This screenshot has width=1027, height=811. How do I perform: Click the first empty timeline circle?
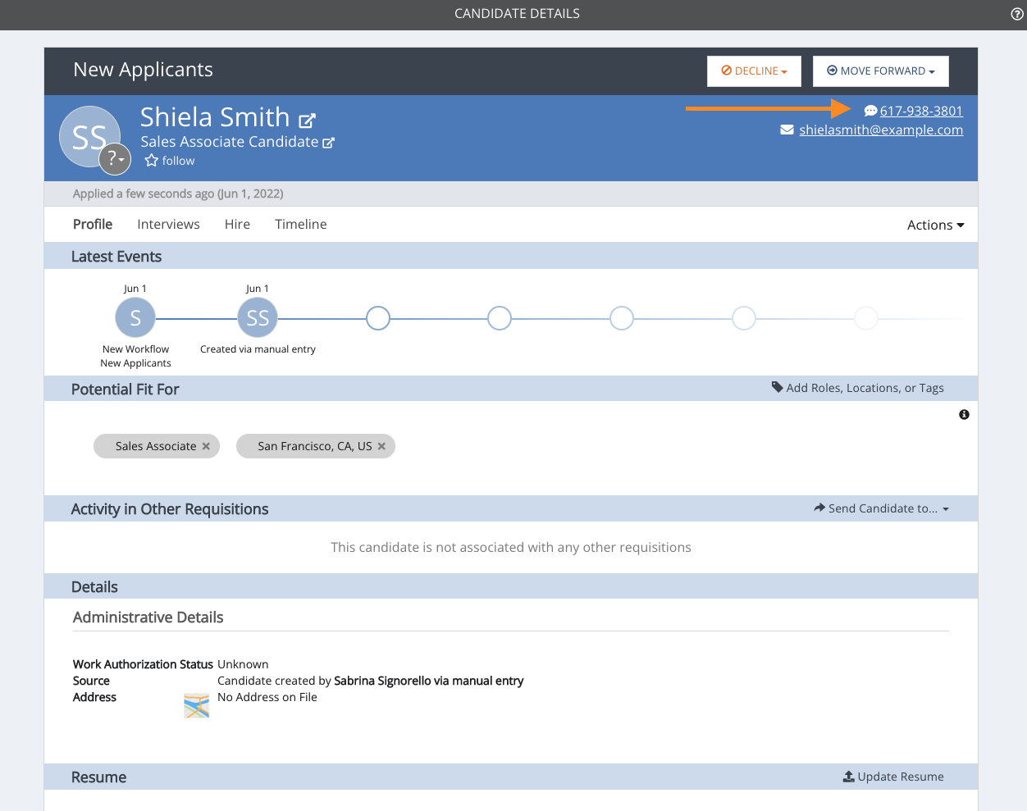pyautogui.click(x=378, y=318)
